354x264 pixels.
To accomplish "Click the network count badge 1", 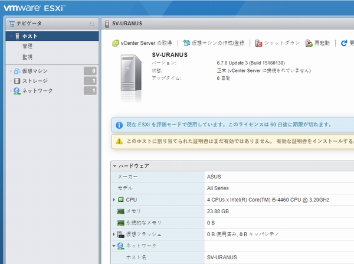I will click(x=90, y=91).
